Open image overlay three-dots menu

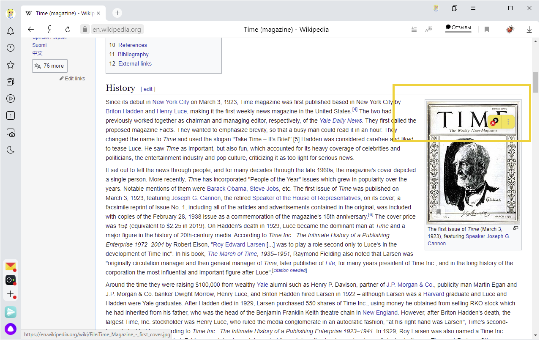[508, 122]
